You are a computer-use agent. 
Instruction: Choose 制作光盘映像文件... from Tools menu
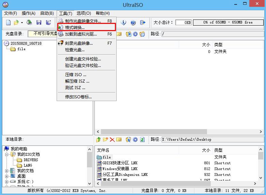(87, 21)
